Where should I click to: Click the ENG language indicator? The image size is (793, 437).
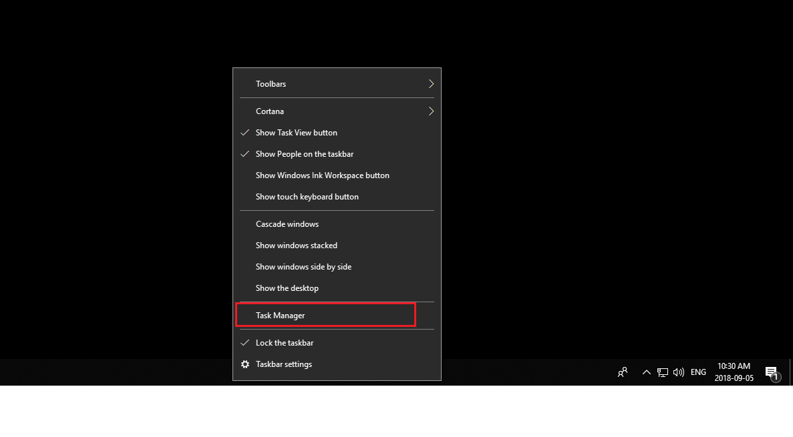(x=698, y=372)
